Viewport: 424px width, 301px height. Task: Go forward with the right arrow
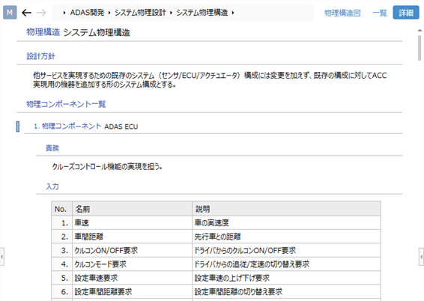tap(41, 13)
